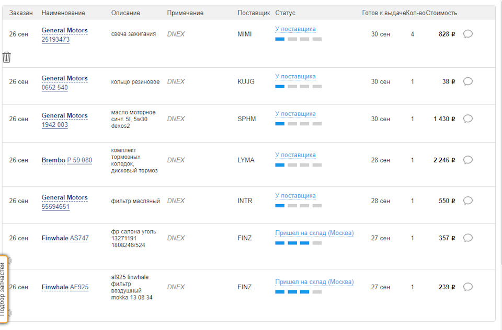Viewport: 502px width, 330px height.
Task: Open General Motors brand link for 25193473
Action: (64, 30)
